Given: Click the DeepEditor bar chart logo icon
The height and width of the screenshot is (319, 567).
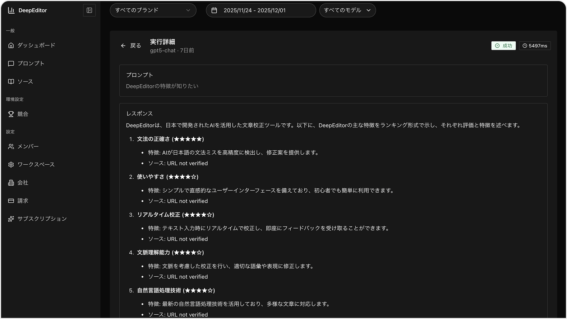Looking at the screenshot, I should tap(11, 10).
